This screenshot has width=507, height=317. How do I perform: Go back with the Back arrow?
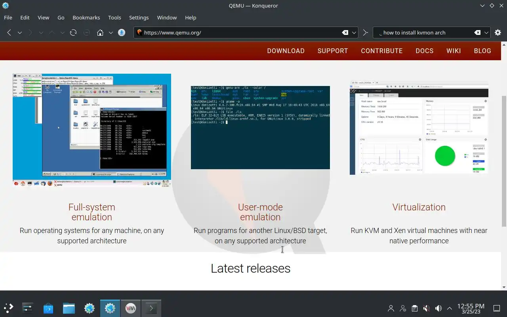point(9,32)
